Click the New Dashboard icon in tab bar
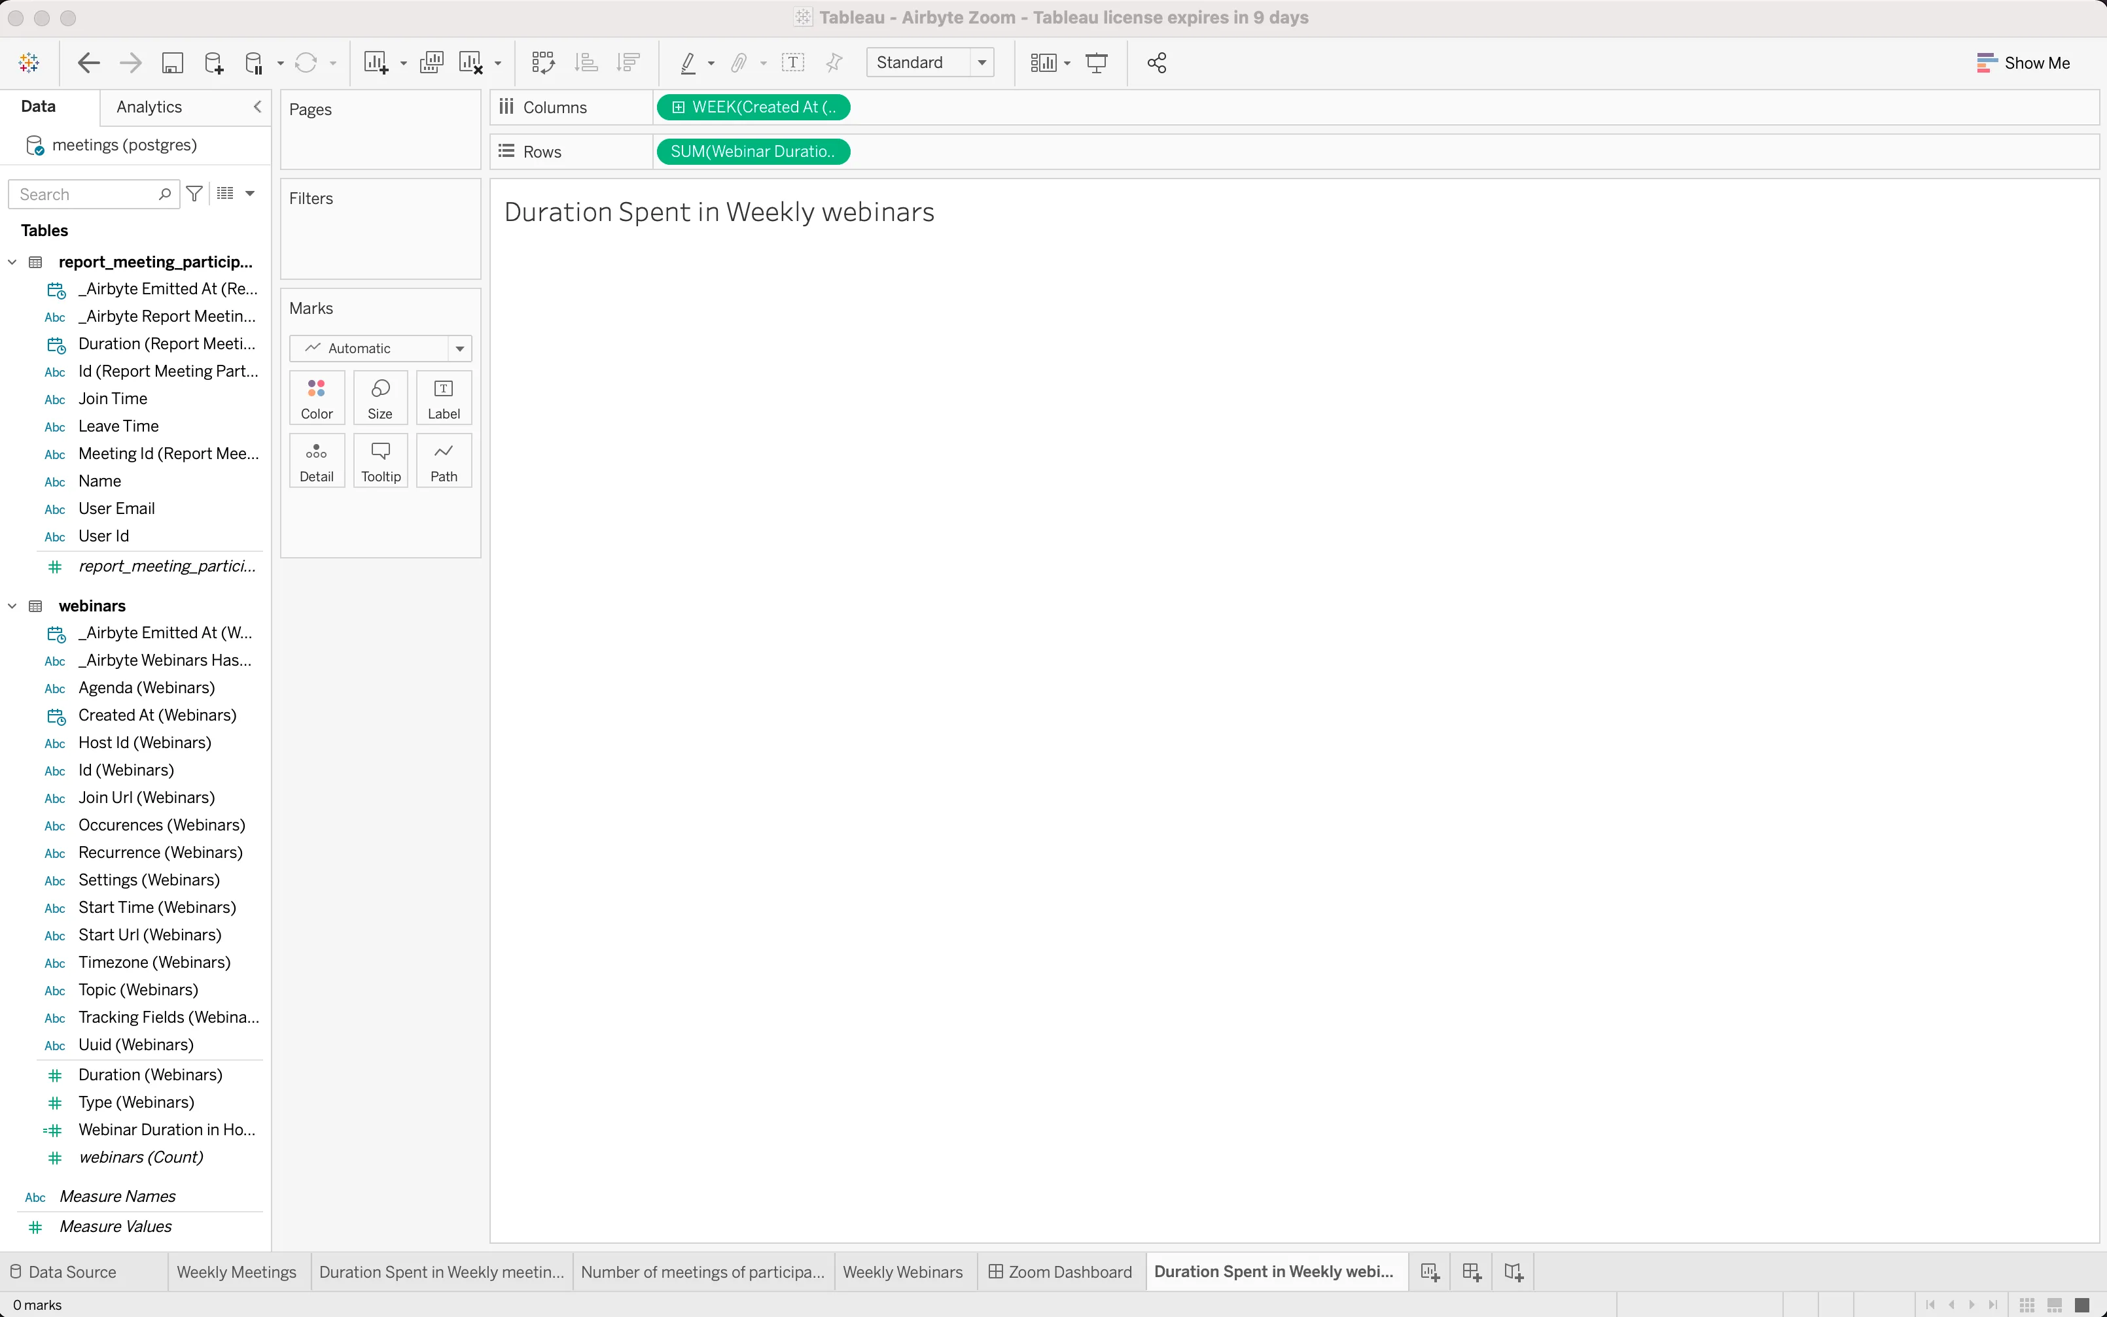The image size is (2107, 1317). point(1471,1272)
